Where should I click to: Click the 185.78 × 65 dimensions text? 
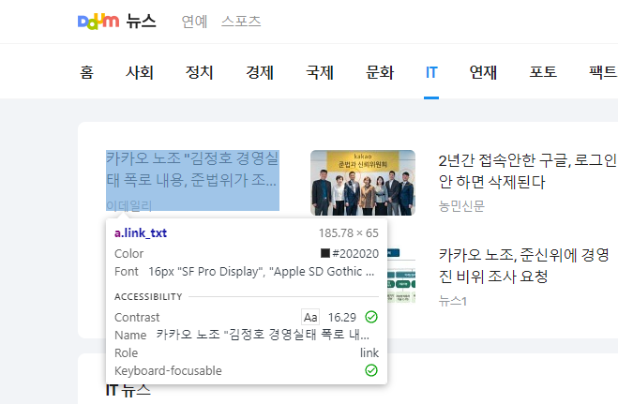(349, 233)
